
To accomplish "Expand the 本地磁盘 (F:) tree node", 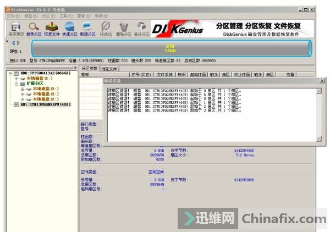I will tap(23, 100).
